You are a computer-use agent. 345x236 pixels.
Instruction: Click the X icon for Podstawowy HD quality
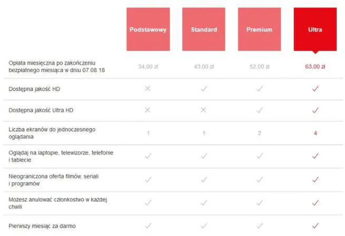(148, 89)
